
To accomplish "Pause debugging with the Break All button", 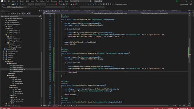I will pyautogui.click(x=72, y=4).
